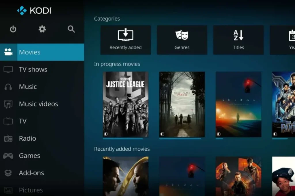Click the Games controller icon
The height and width of the screenshot is (196, 295).
(8, 156)
